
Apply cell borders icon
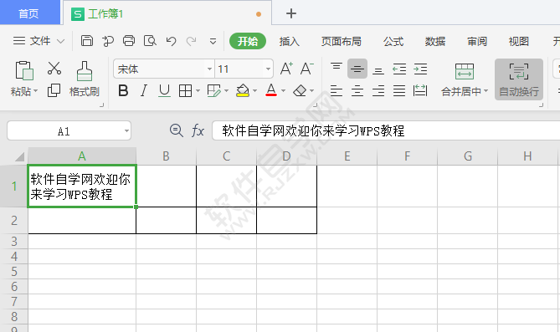(x=185, y=91)
